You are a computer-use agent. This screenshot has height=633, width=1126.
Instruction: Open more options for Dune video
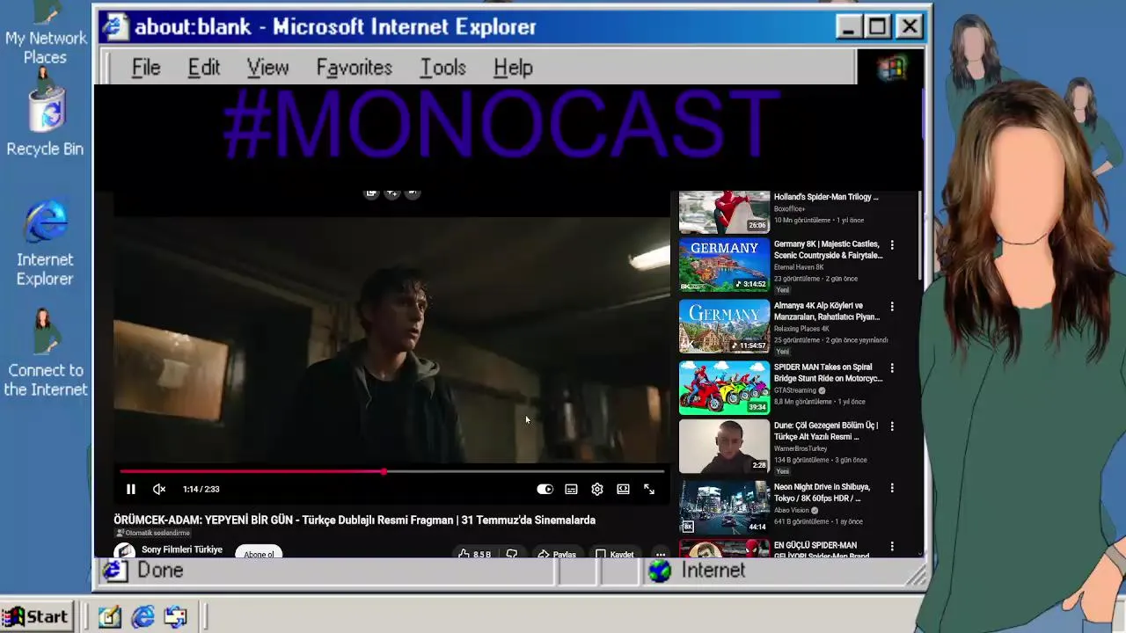[x=892, y=426]
